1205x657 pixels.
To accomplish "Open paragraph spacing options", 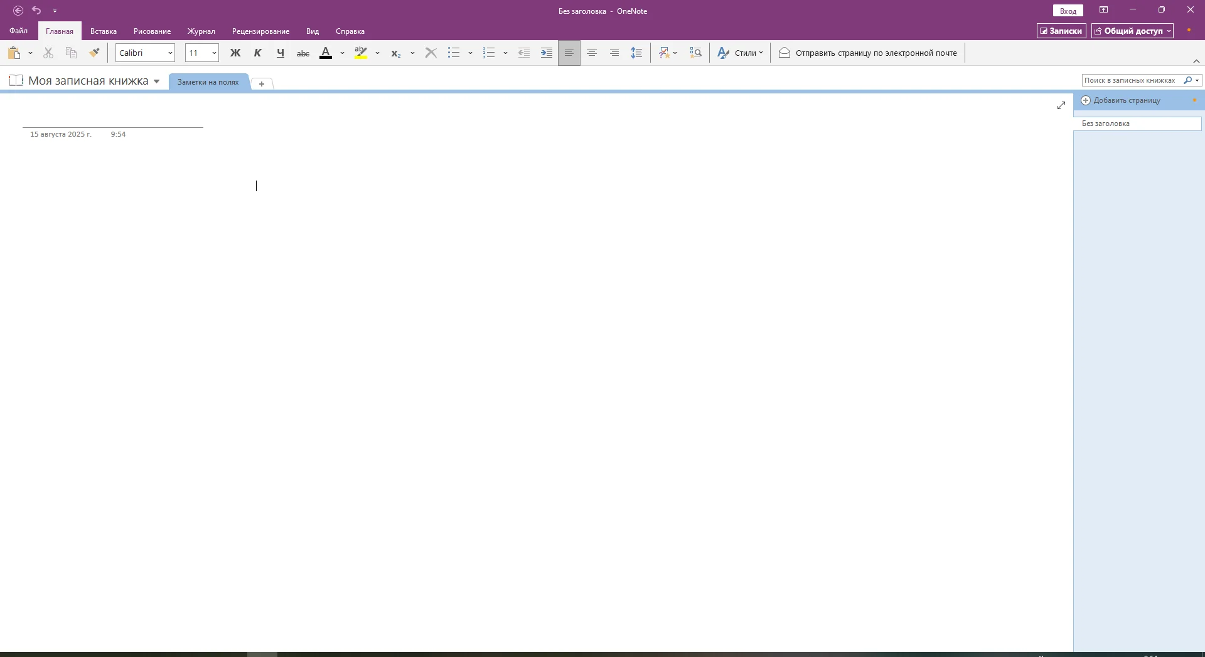I will (x=636, y=53).
